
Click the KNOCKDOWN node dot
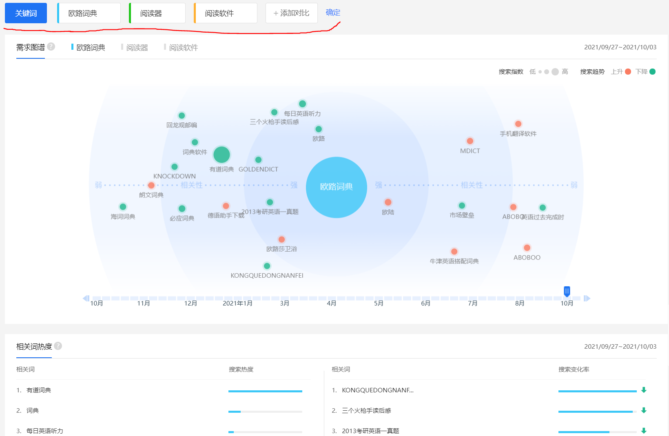click(175, 166)
